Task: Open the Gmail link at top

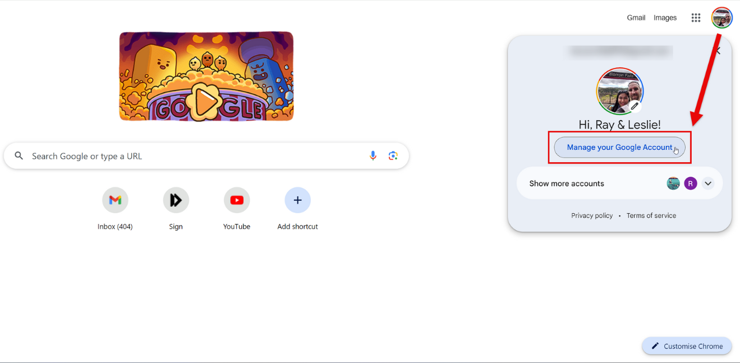Action: [636, 18]
